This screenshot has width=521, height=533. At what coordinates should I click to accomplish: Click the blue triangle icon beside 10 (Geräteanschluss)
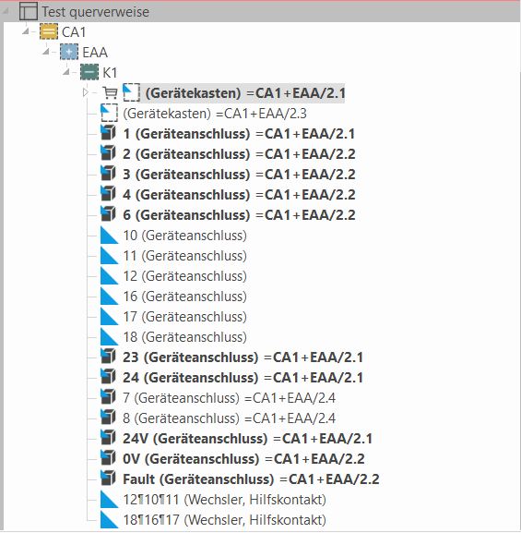pyautogui.click(x=110, y=236)
